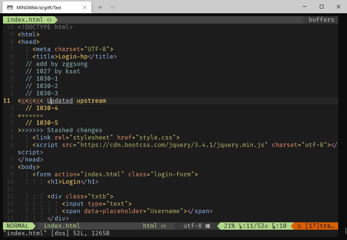The height and width of the screenshot is (240, 347).
Task: Click the NORMAL mode indicator
Action: 17,226
